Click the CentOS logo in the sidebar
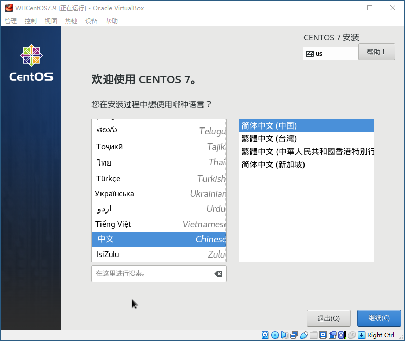 pos(31,63)
